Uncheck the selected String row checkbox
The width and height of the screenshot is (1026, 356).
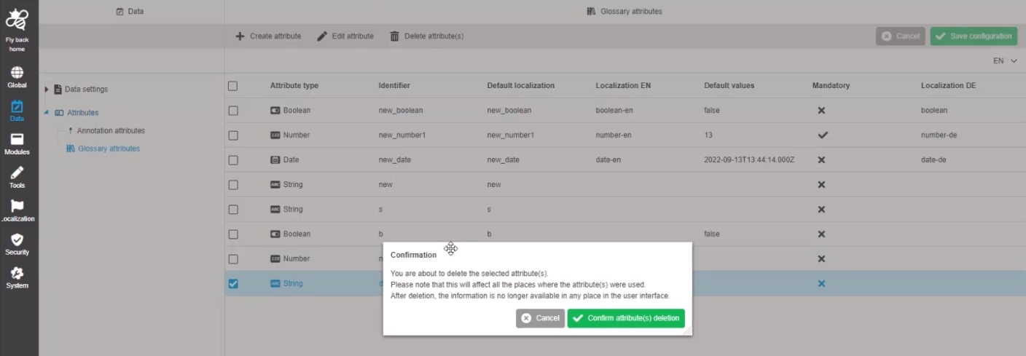point(233,284)
